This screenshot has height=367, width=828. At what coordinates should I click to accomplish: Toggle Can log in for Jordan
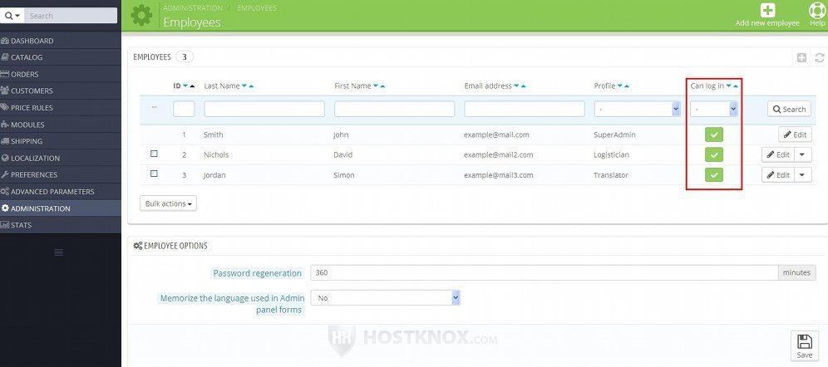pos(714,174)
